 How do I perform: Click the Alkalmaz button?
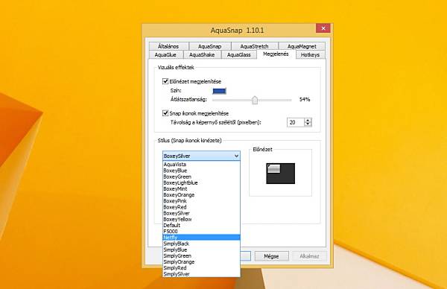click(309, 256)
